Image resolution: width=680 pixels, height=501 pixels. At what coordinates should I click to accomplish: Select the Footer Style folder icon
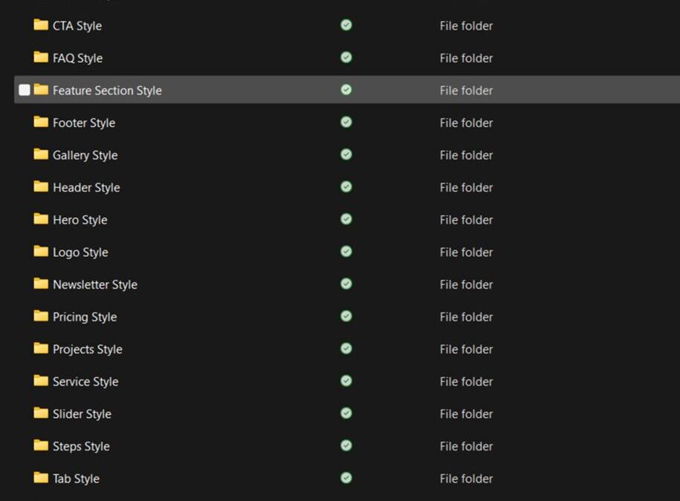41,122
